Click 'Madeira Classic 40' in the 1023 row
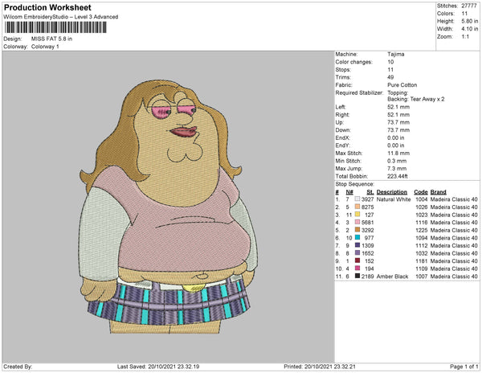This screenshot has width=482, height=373. pos(454,215)
